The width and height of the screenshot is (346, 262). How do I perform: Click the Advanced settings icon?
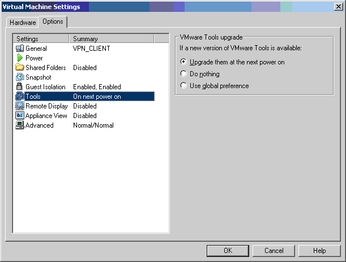click(20, 125)
